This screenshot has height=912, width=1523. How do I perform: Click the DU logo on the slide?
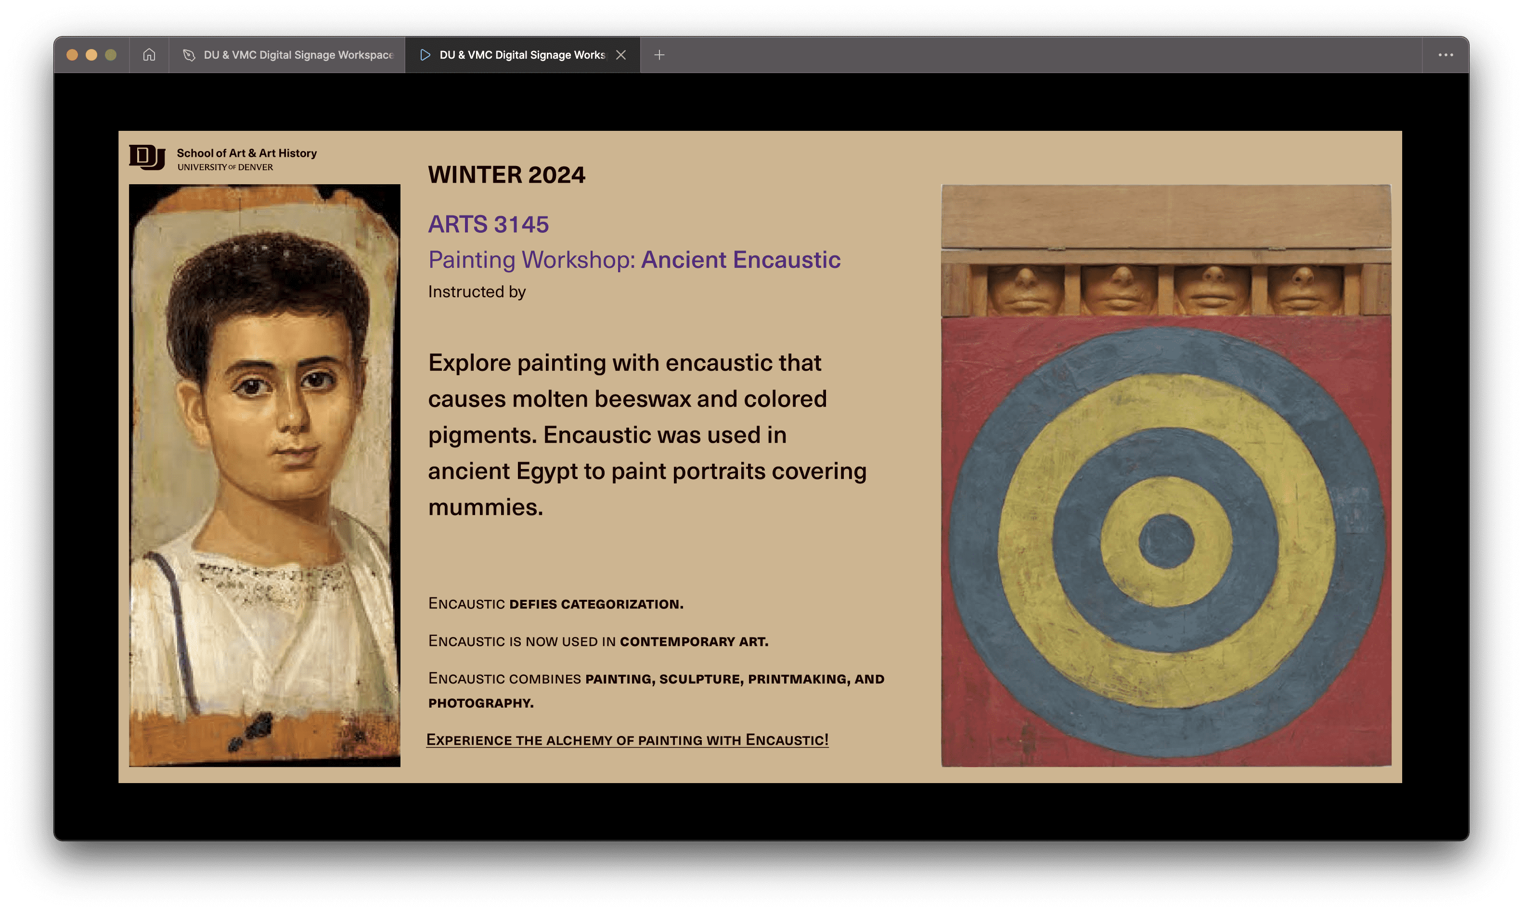click(147, 157)
